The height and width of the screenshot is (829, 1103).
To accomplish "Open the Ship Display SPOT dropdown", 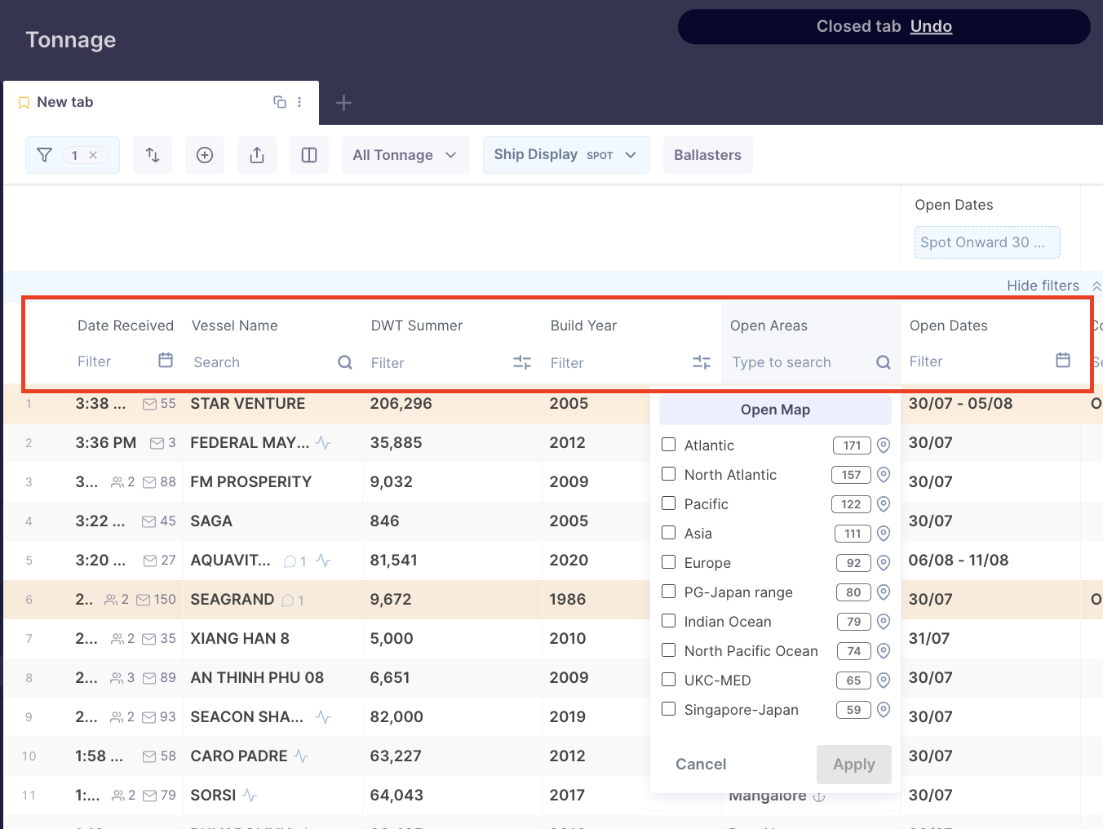I will [x=565, y=155].
